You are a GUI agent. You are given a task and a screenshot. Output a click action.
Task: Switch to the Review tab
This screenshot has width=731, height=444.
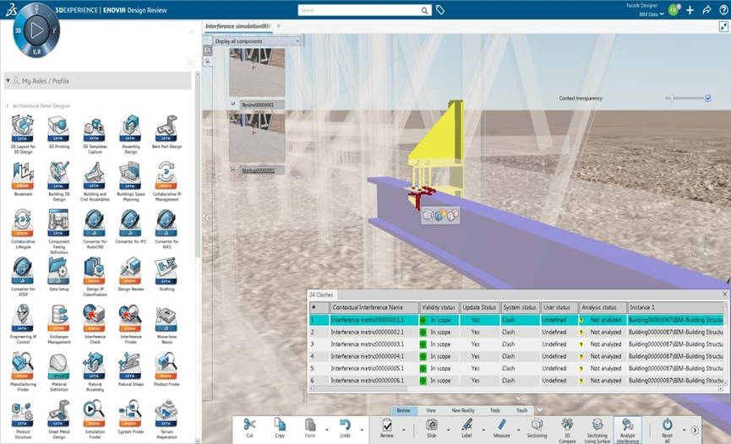404,410
